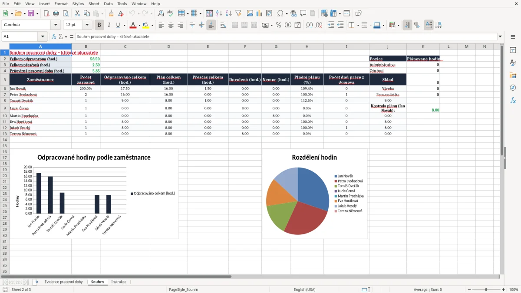Open the Open-document dropdown arrow
The width and height of the screenshot is (521, 293).
click(x=24, y=13)
